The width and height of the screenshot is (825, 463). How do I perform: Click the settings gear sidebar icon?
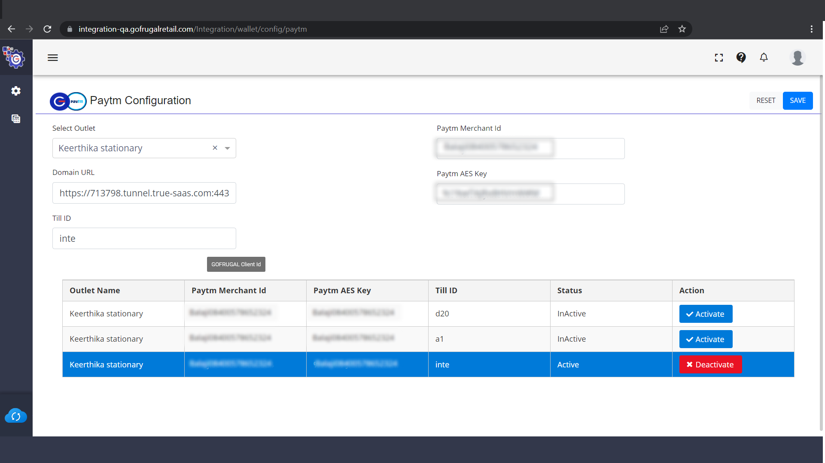click(16, 91)
